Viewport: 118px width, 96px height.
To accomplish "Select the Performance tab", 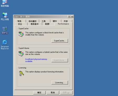I will (63, 24).
